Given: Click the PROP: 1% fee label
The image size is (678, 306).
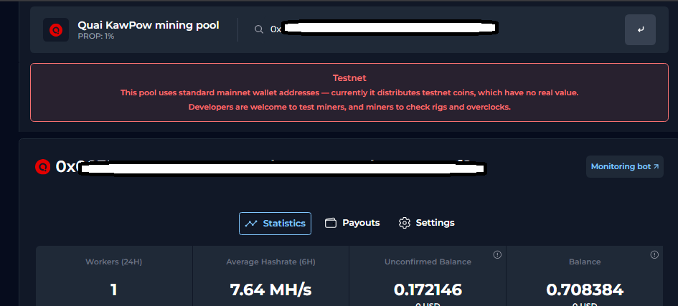Looking at the screenshot, I should click(x=96, y=37).
